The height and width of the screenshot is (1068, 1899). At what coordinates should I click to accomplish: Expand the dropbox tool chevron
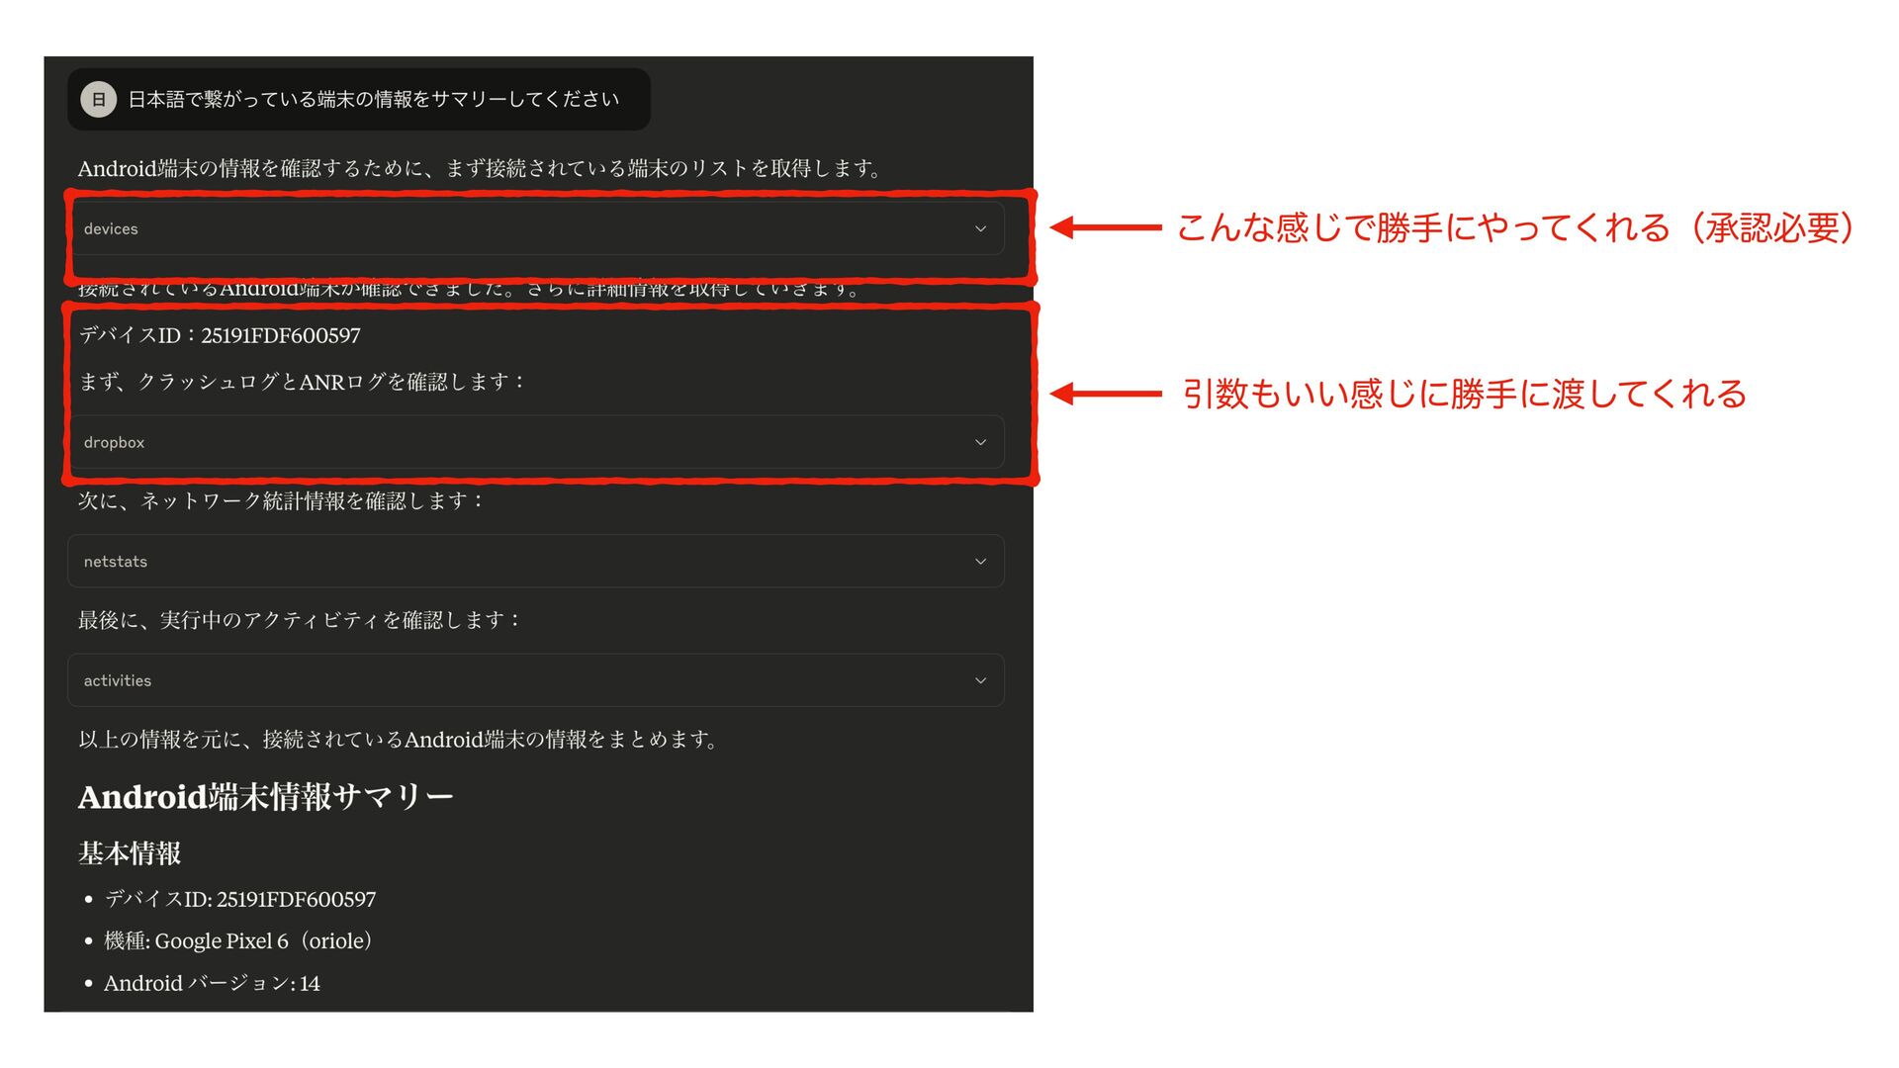(980, 442)
